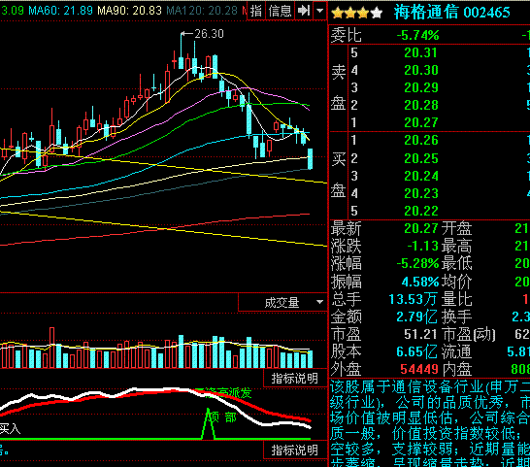Click 指标说明 under the volume panel
The image size is (530, 467).
click(295, 379)
